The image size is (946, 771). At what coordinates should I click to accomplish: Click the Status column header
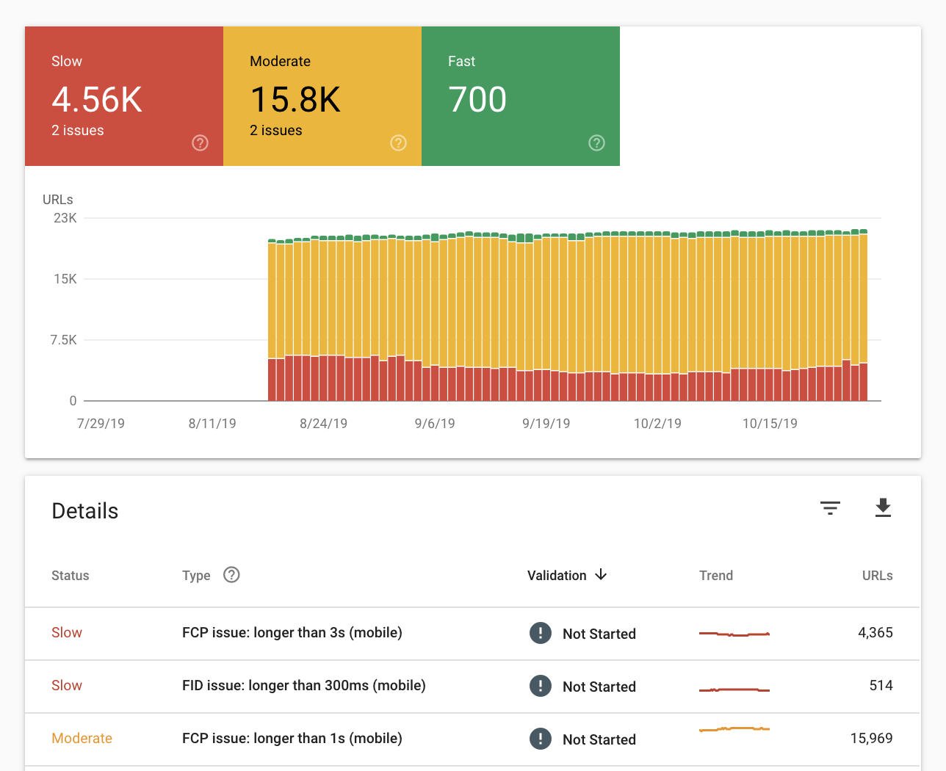coord(71,576)
